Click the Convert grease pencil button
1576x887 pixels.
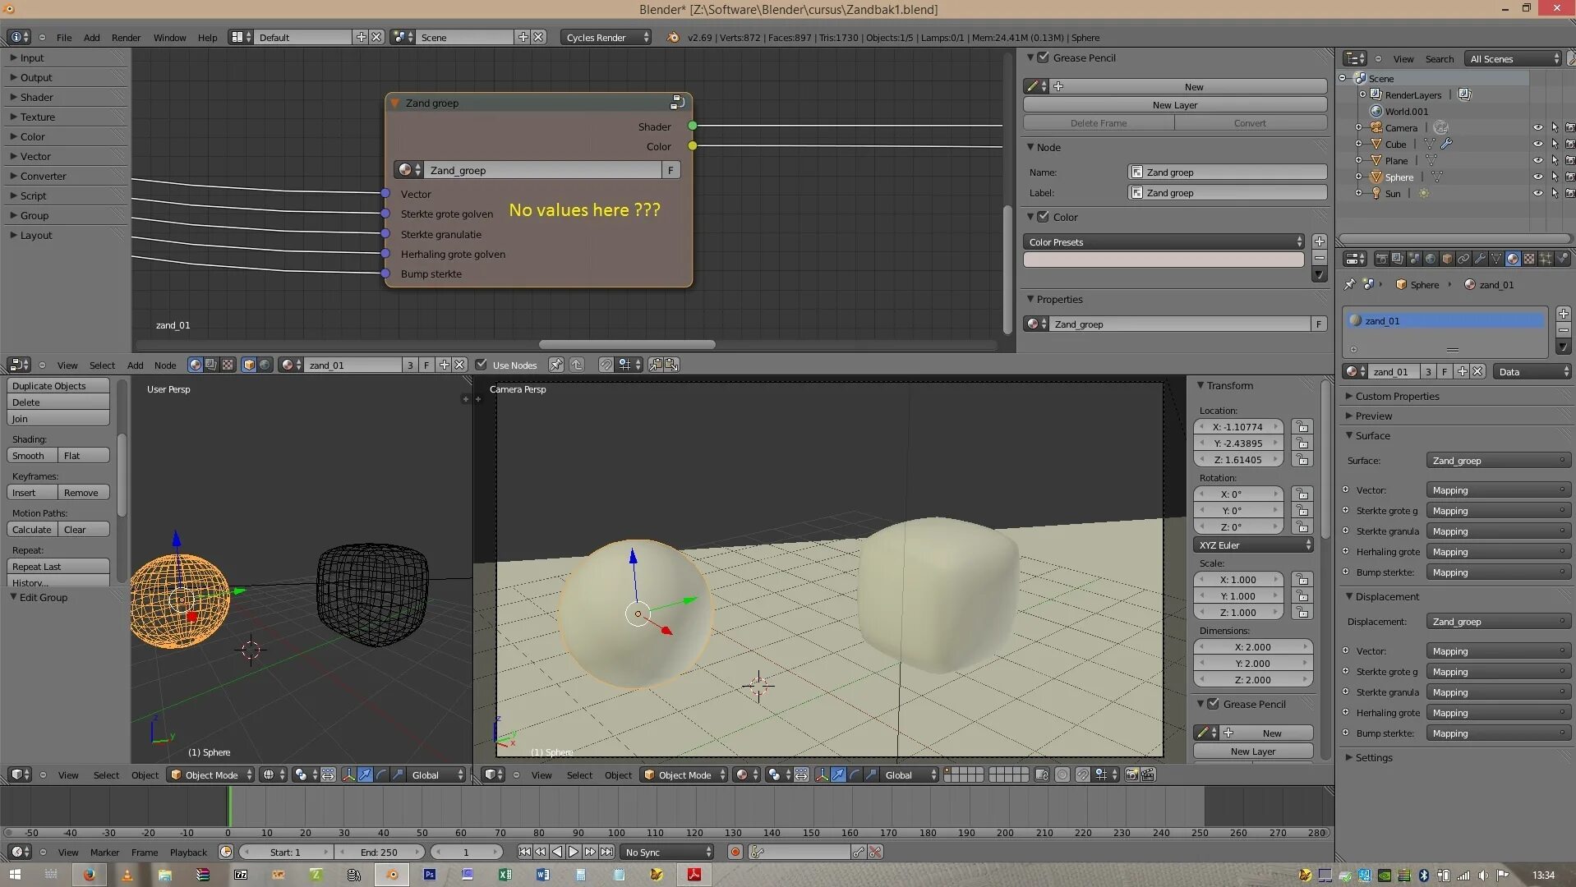pyautogui.click(x=1250, y=122)
